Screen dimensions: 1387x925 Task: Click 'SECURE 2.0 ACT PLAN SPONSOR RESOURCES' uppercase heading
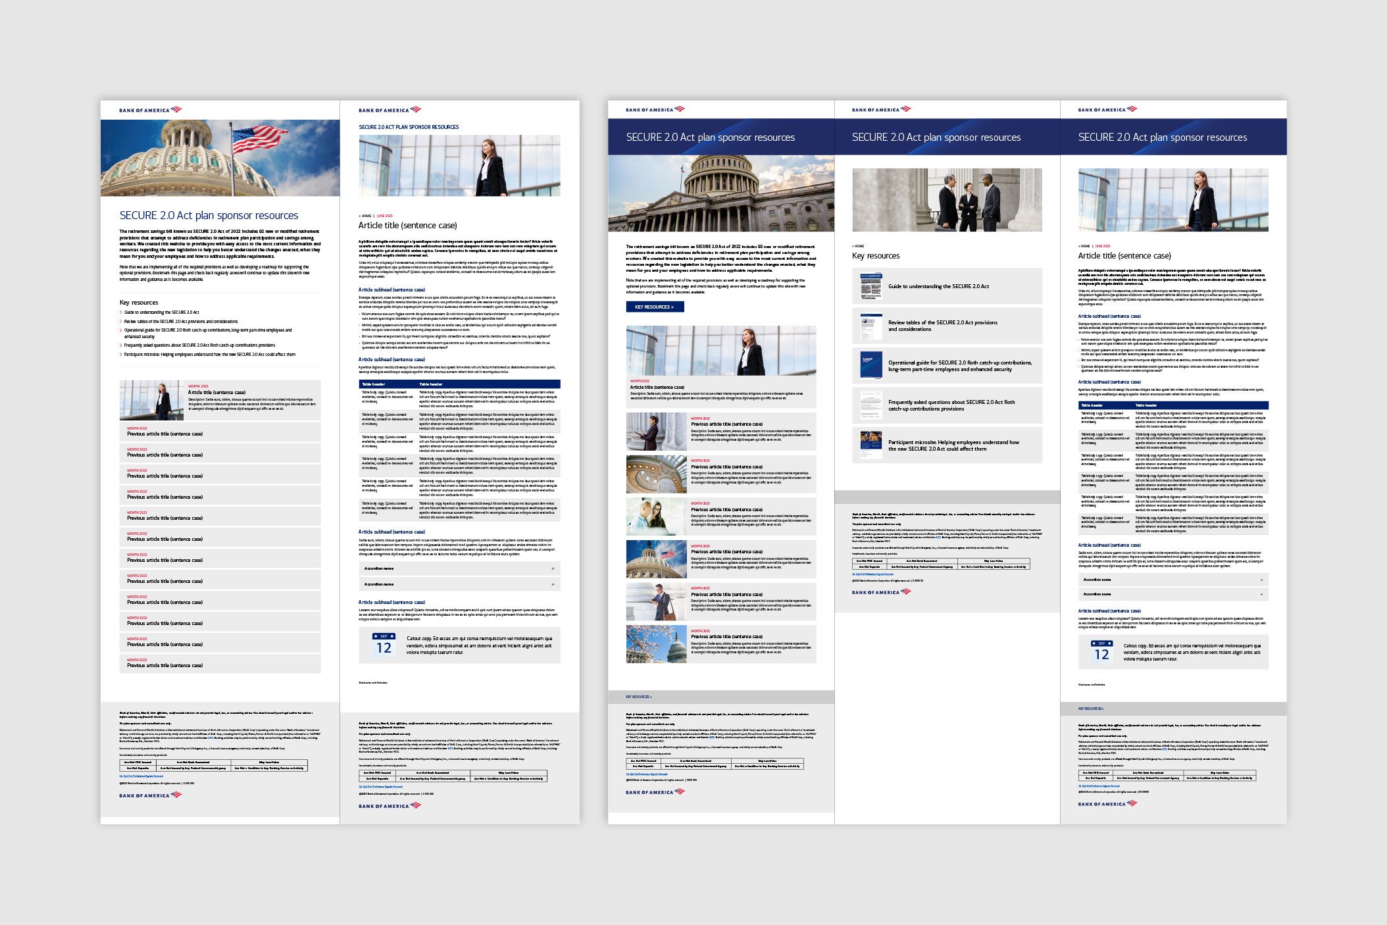(409, 127)
